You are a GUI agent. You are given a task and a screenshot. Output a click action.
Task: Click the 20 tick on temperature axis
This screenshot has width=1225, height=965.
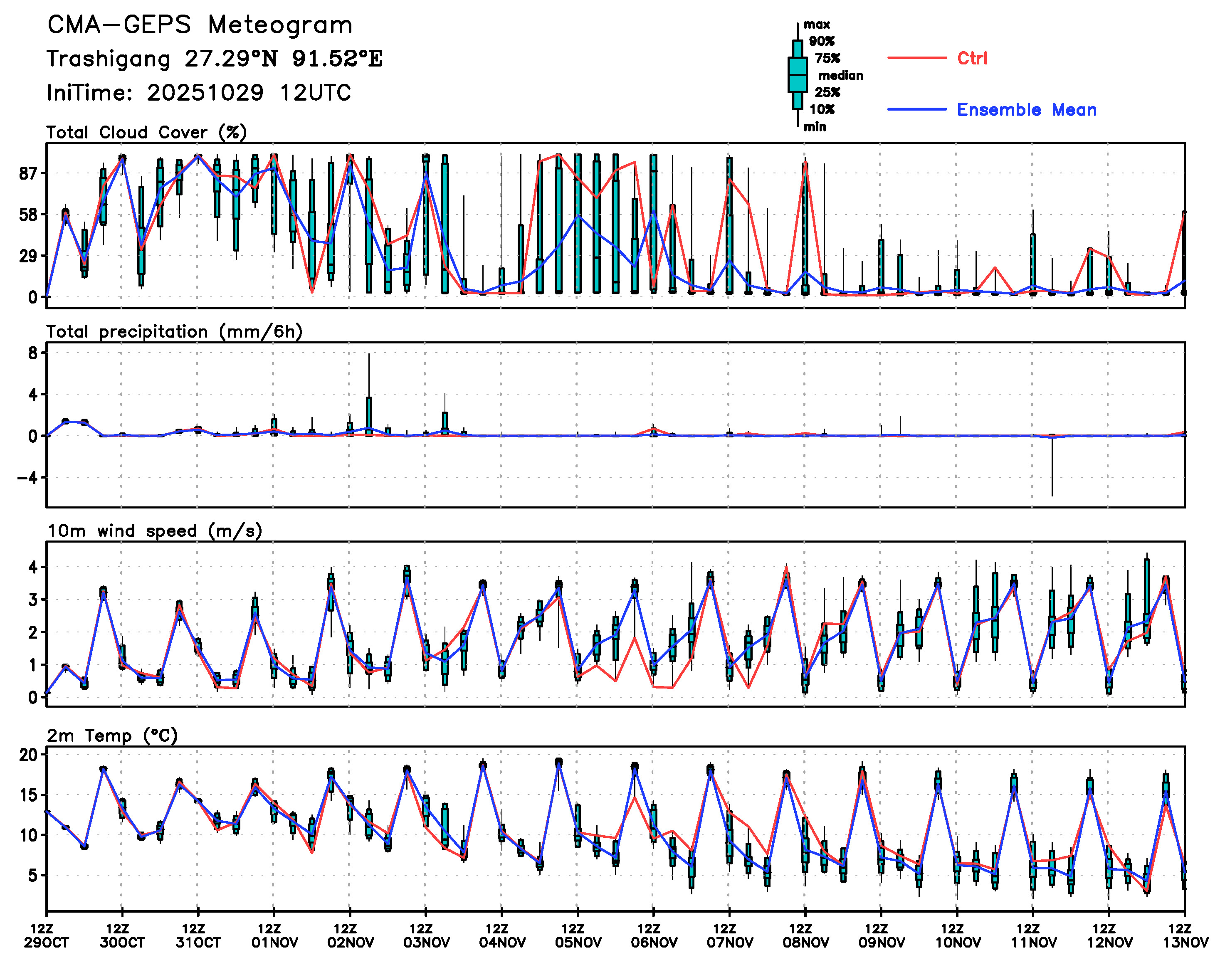tap(28, 755)
